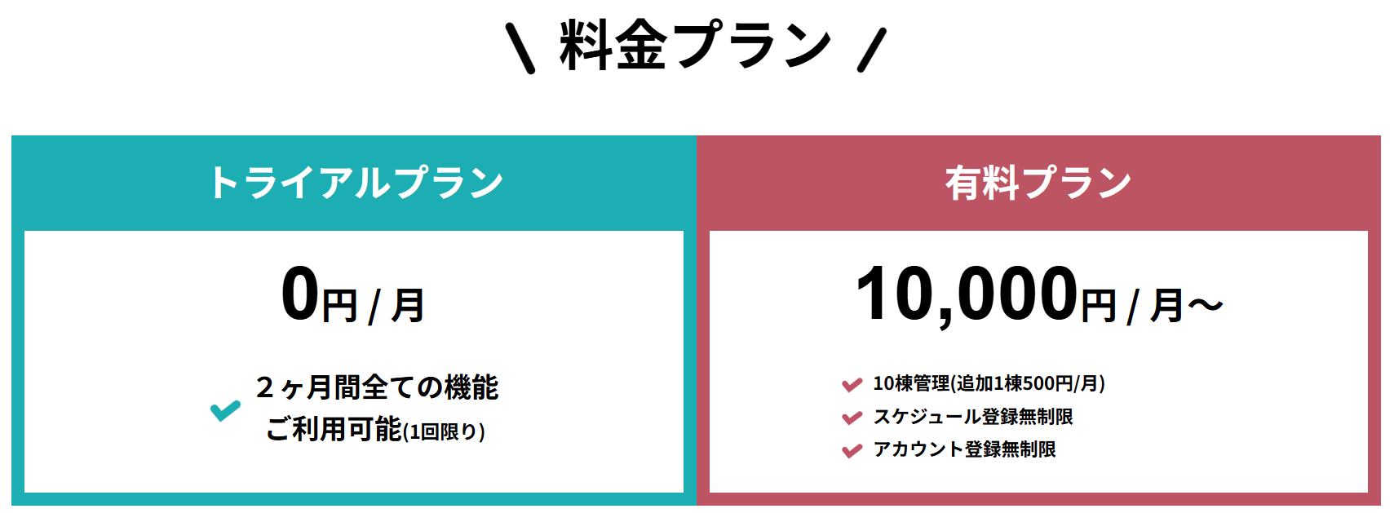
Task: Click the スケジュール登録無制限 feature text
Action: click(x=973, y=417)
